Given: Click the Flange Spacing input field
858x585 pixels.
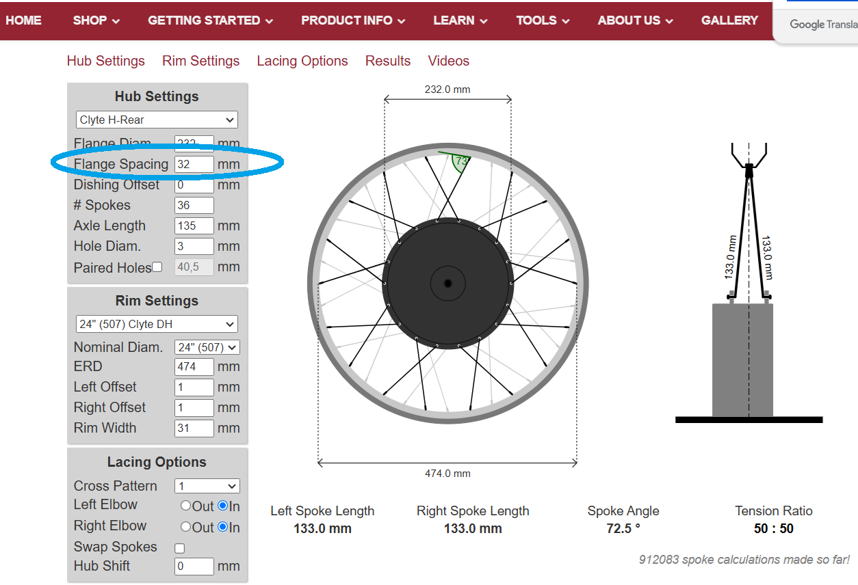Looking at the screenshot, I should pyautogui.click(x=194, y=164).
